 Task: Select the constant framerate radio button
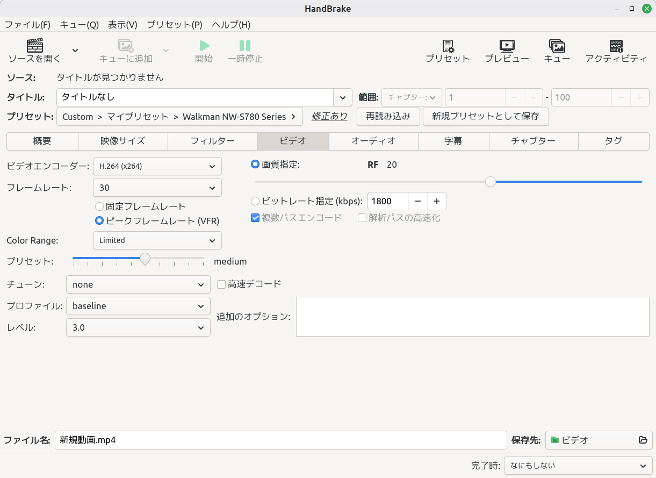(x=99, y=206)
